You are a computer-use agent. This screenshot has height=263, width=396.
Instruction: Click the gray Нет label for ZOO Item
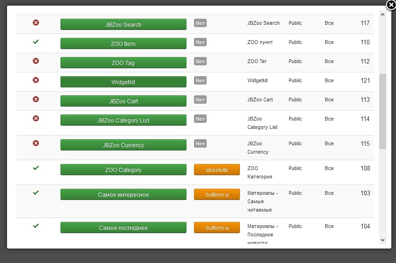[x=200, y=43]
